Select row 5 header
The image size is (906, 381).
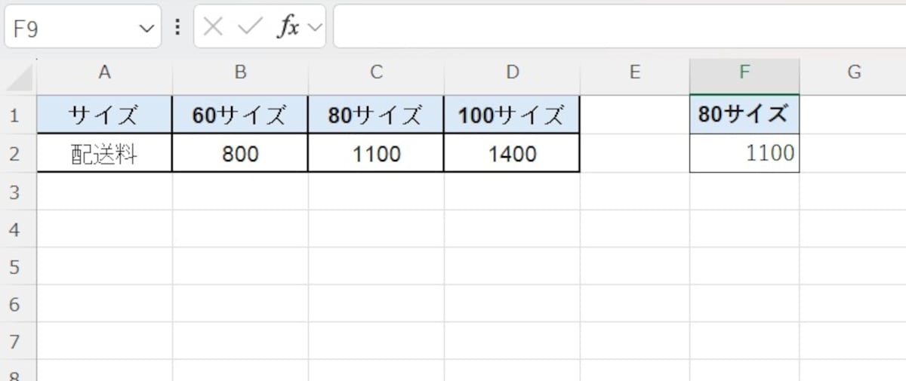pos(14,267)
